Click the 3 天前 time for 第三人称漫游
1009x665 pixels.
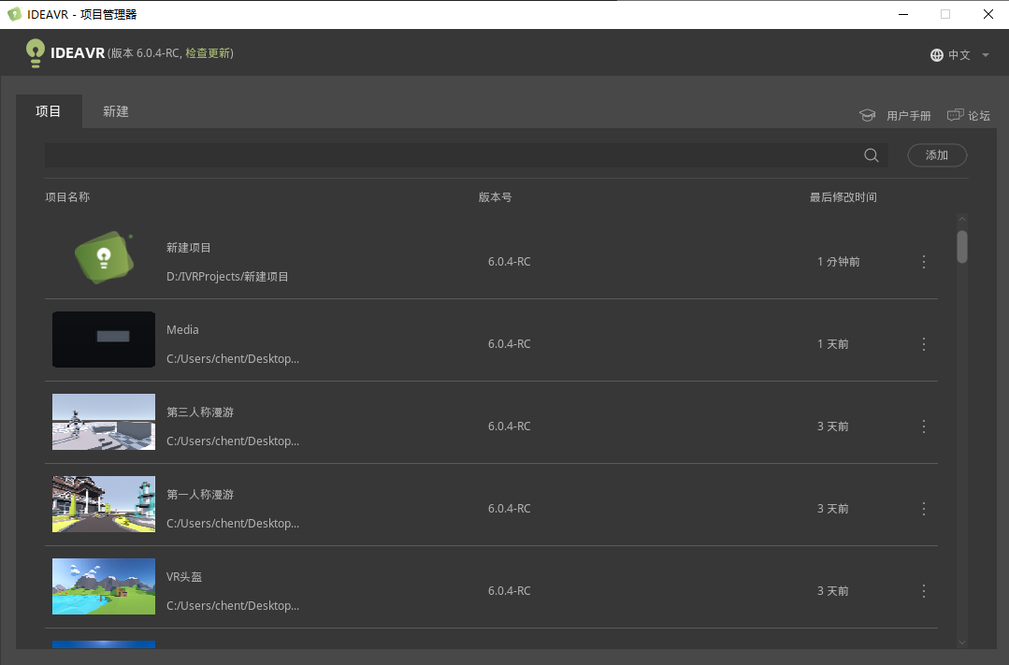coord(832,426)
